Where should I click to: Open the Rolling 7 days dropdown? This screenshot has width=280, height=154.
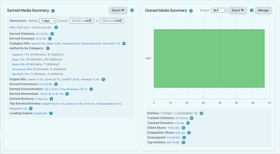click(48, 21)
